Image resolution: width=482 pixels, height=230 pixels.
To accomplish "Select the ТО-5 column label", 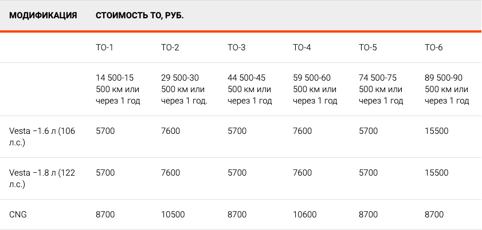I will [367, 47].
